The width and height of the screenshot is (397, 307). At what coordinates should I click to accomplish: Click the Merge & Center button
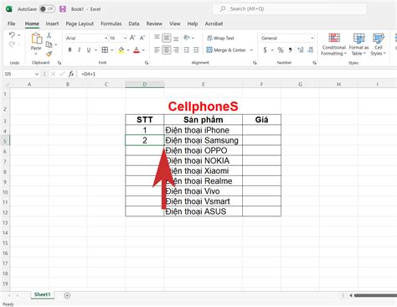(x=226, y=50)
